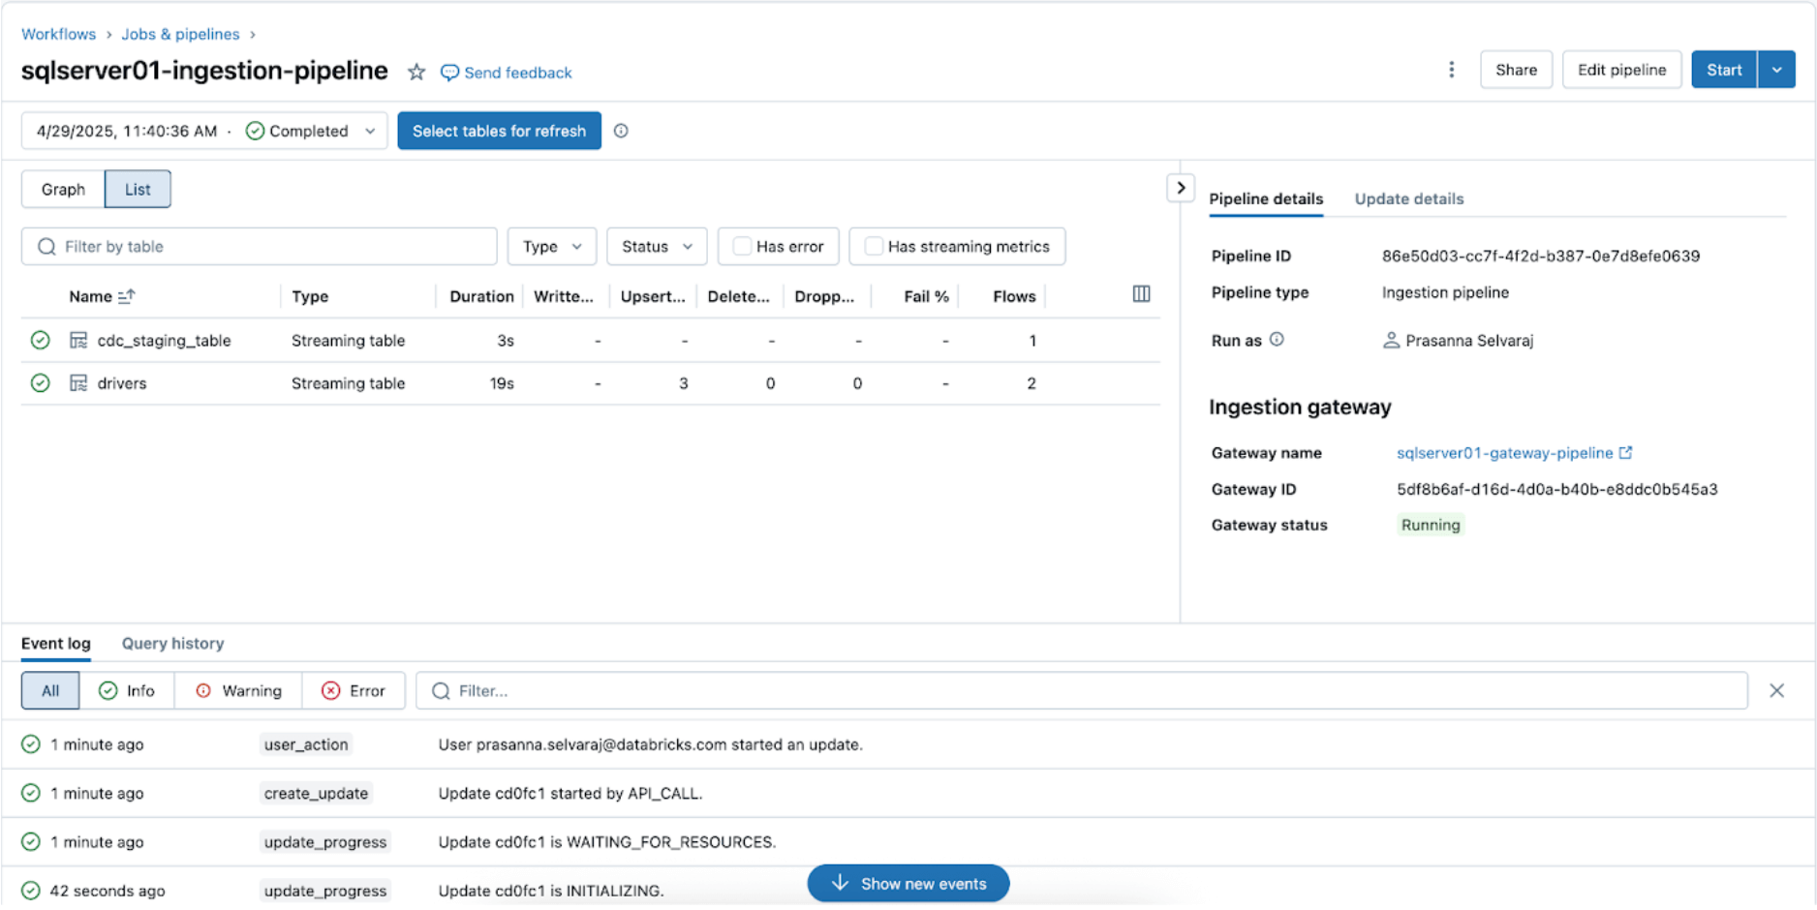This screenshot has width=1817, height=910.
Task: Open the Status filter dropdown
Action: click(x=657, y=247)
